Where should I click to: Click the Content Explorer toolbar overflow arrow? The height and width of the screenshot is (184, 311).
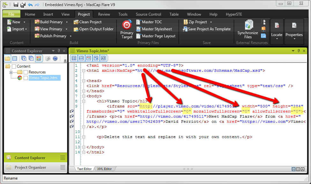[x=65, y=60]
